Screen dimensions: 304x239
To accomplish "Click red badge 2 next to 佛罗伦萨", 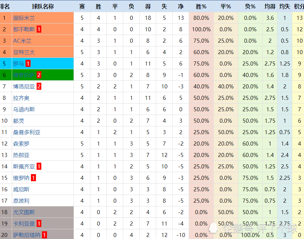I will tap(39, 75).
